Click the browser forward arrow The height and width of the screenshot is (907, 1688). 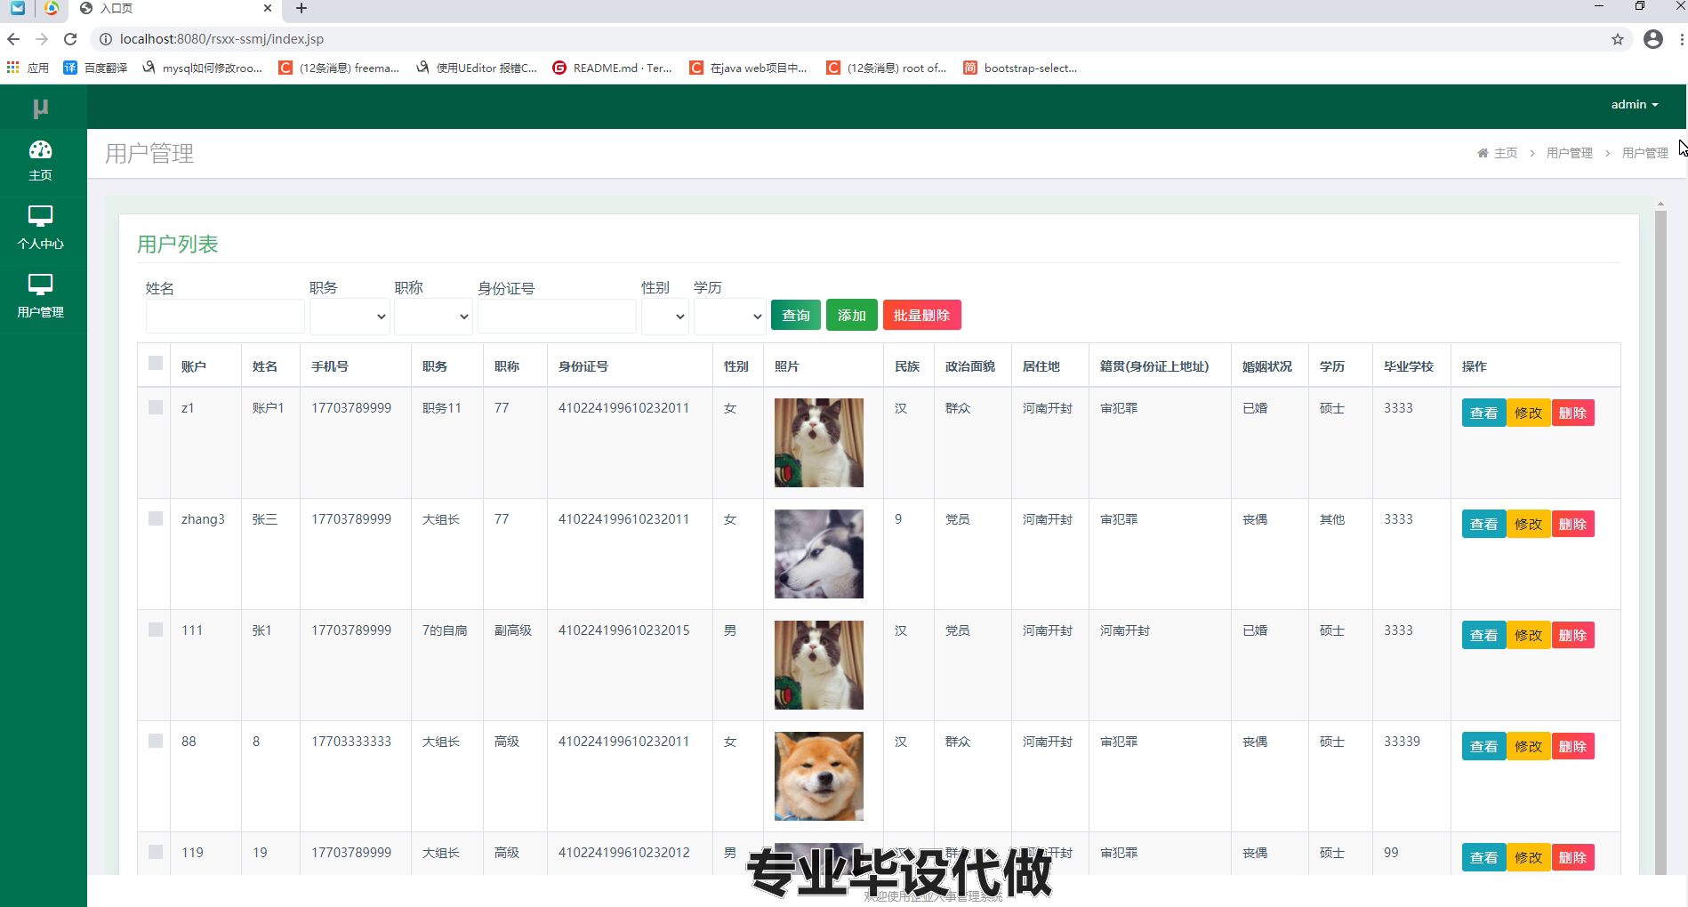tap(42, 39)
